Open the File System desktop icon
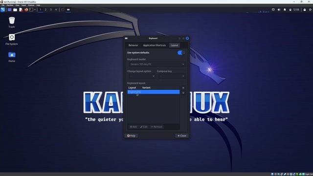 tap(12, 39)
